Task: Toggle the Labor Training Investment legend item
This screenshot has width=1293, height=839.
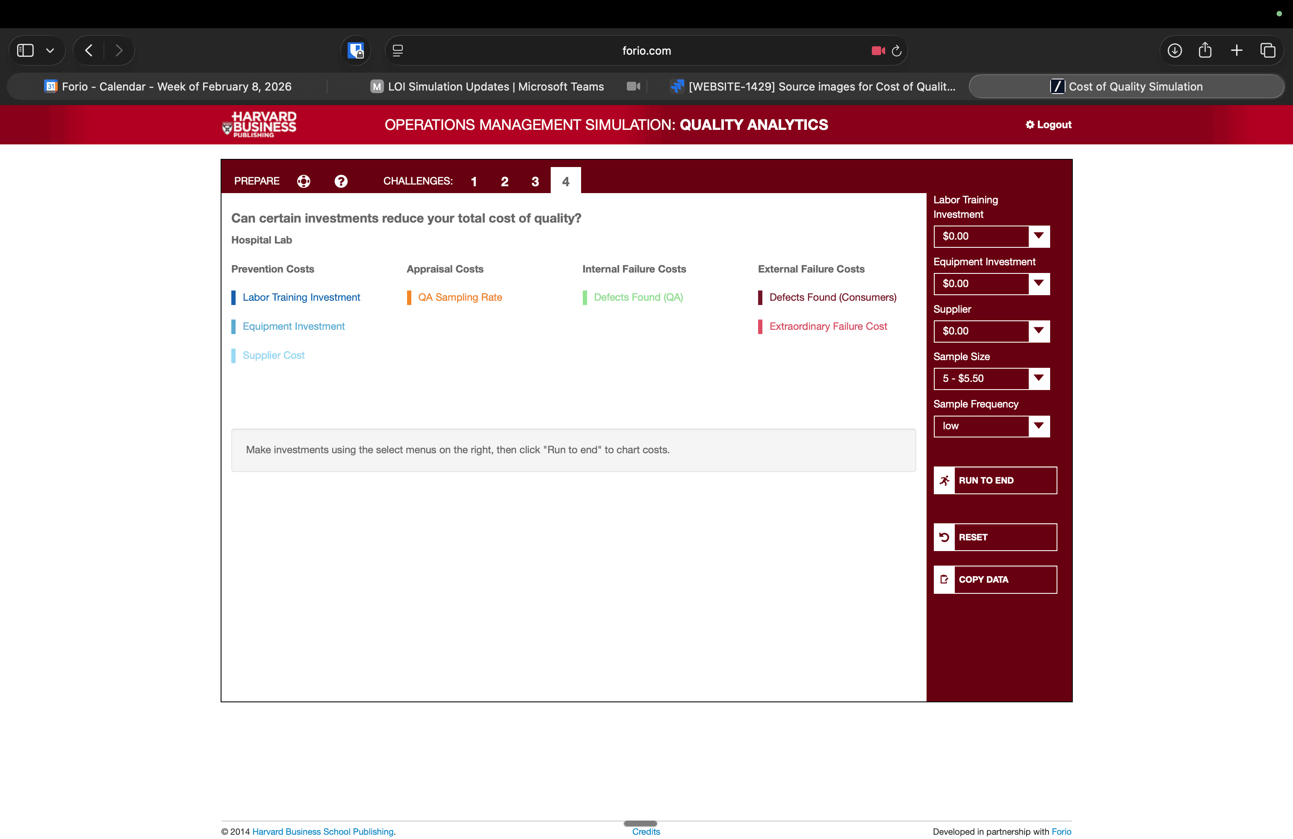Action: click(301, 297)
